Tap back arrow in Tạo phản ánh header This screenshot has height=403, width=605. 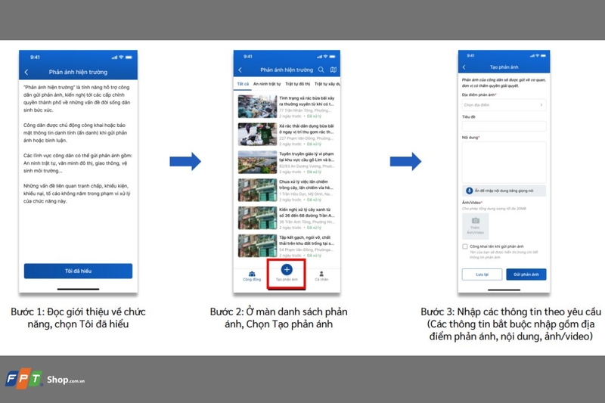[x=464, y=67]
